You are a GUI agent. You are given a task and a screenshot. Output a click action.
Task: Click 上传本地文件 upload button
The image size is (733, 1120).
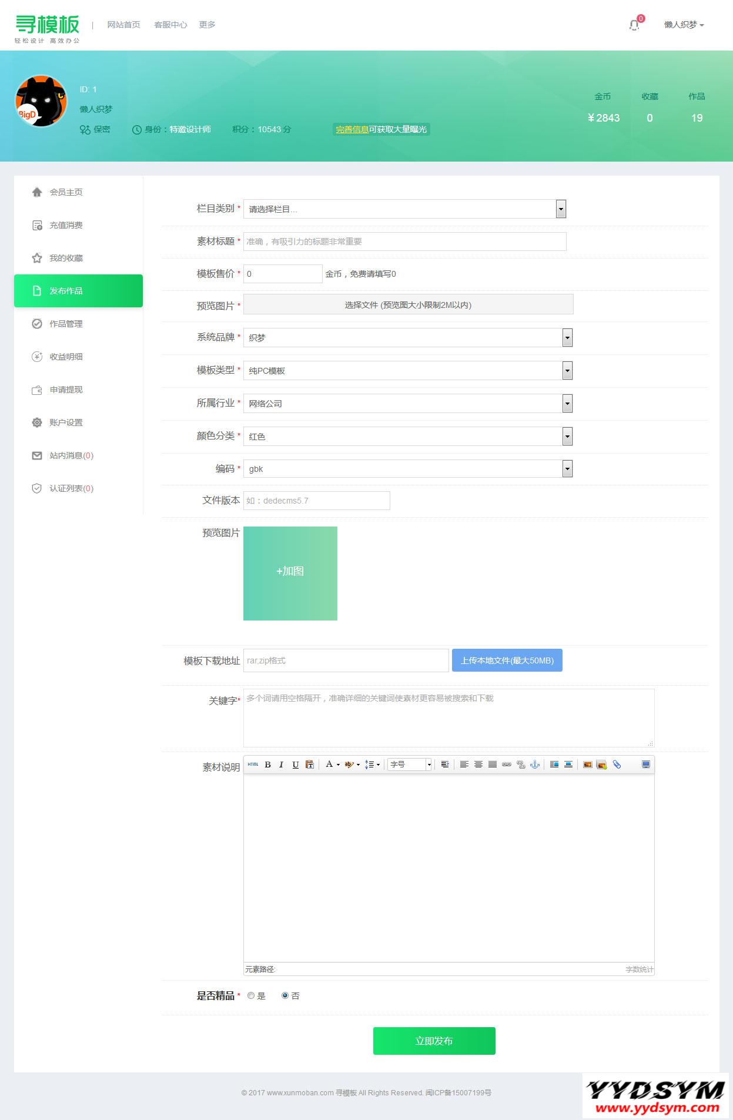(x=507, y=660)
